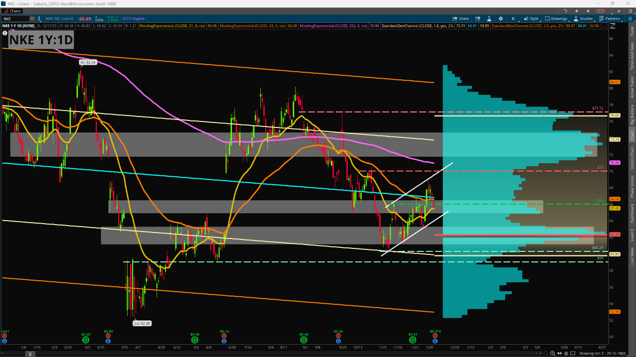Click the pin icon in top bar
This screenshot has height=357, width=636.
click(619, 11)
